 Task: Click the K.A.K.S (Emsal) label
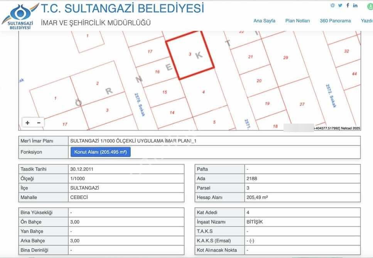[x=214, y=241]
